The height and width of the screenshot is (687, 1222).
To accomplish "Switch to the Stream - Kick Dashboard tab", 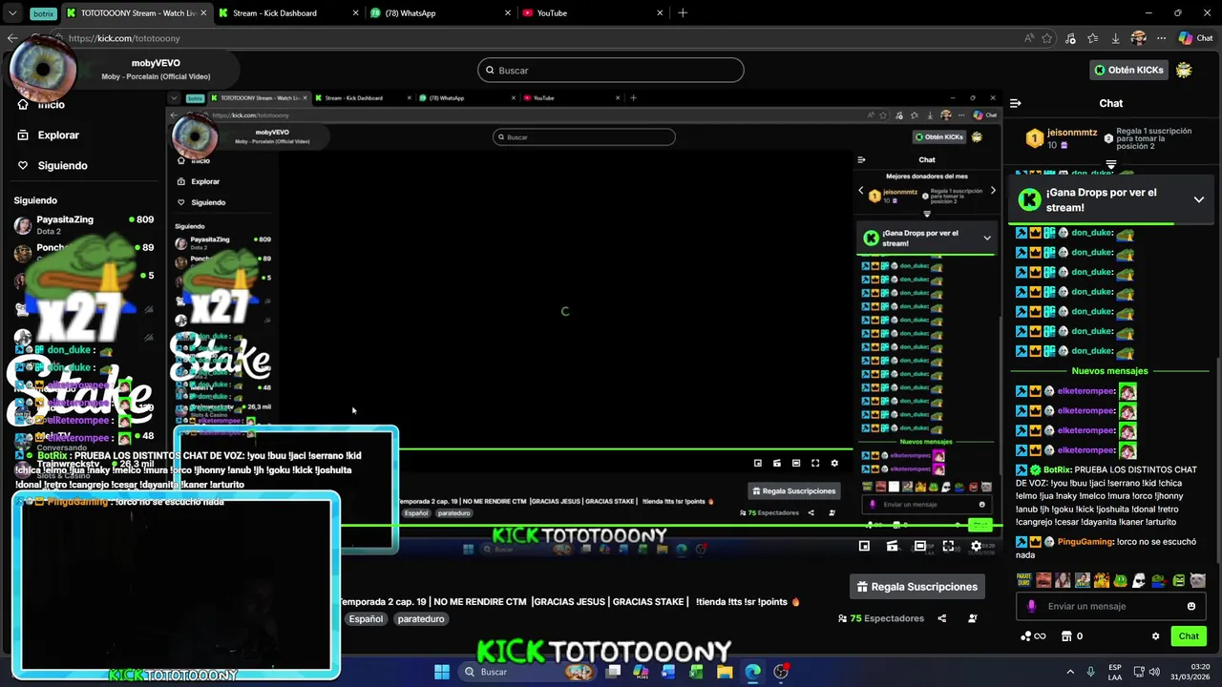I will click(289, 13).
